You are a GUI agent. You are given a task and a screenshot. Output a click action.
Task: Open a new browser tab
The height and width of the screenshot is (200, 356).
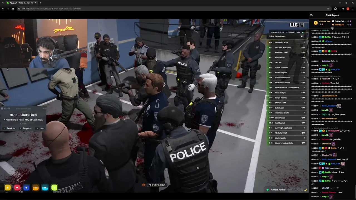(x=41, y=3)
